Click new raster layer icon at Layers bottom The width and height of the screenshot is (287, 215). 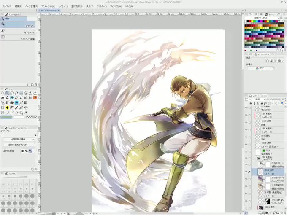(x=260, y=213)
